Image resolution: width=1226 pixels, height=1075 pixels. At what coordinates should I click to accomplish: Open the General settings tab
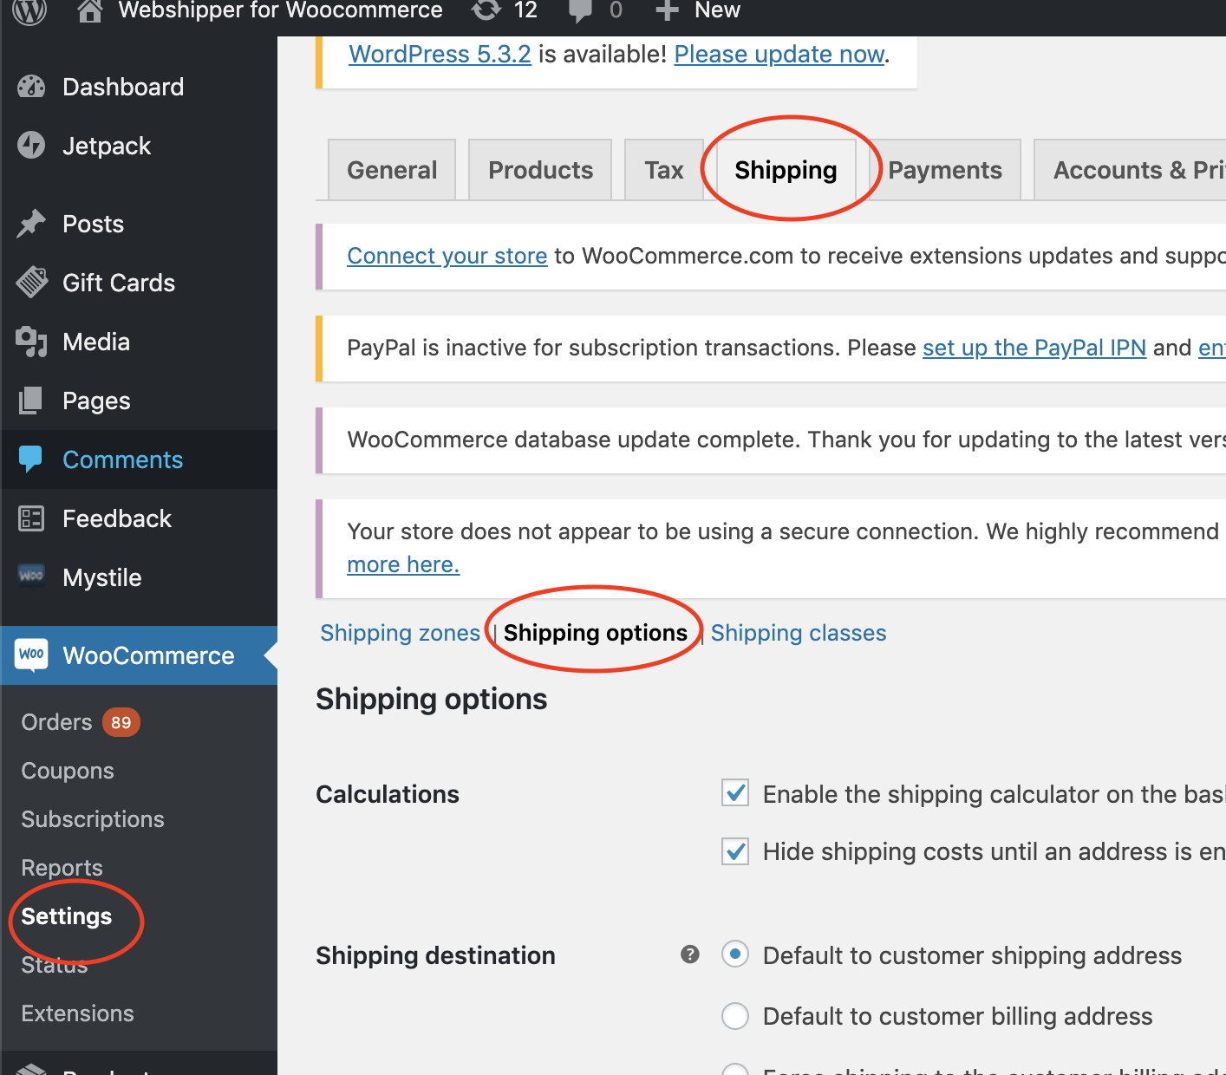tap(392, 170)
